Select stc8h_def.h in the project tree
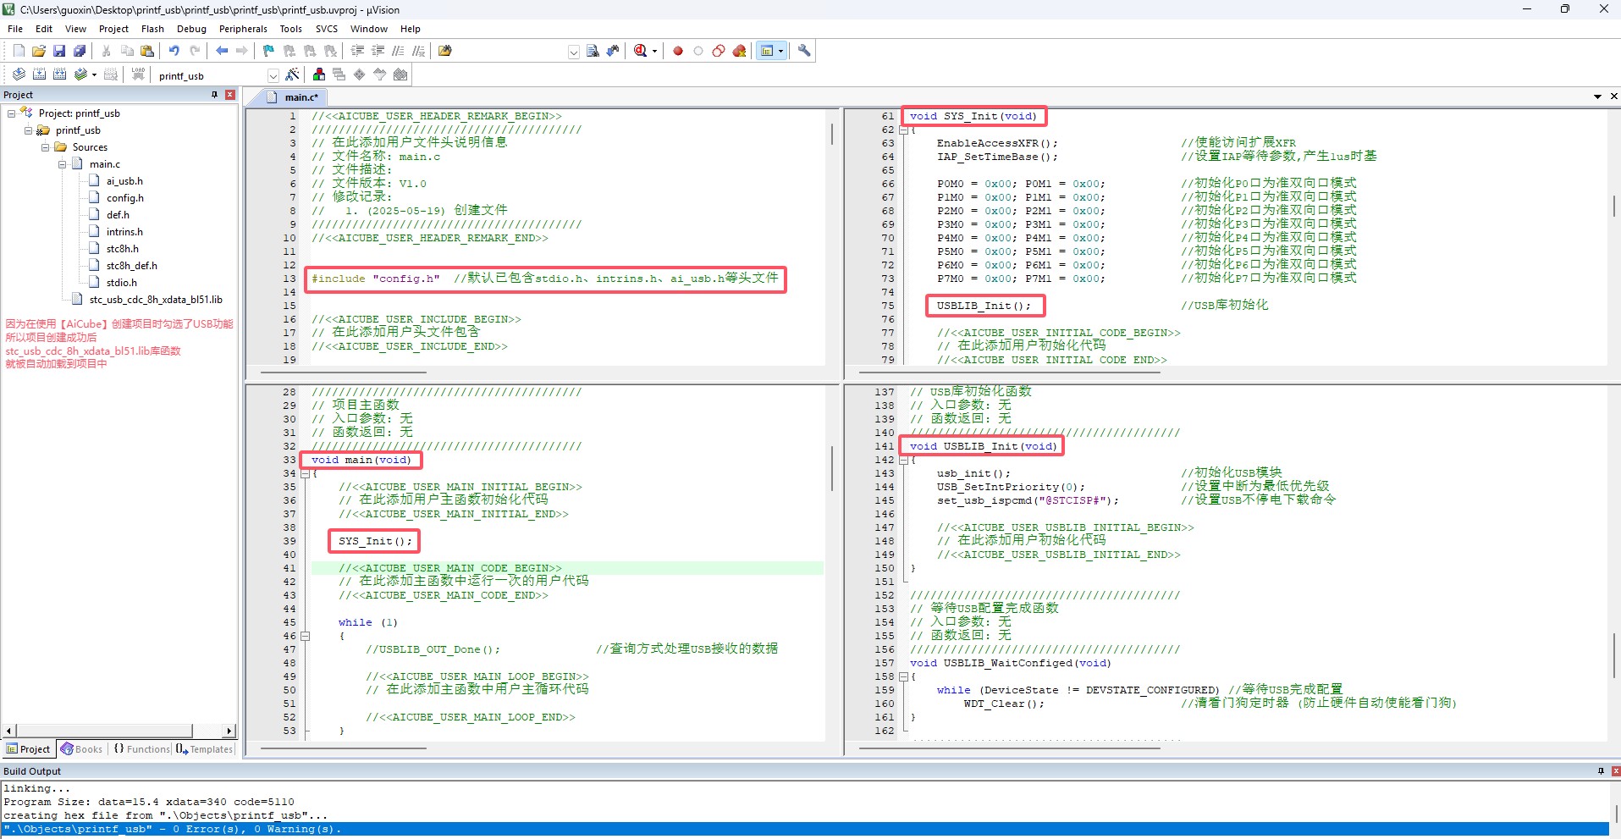 [131, 266]
